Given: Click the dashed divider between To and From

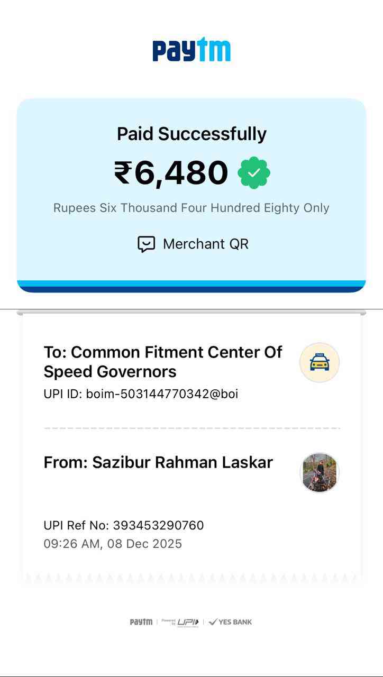Looking at the screenshot, I should click(191, 428).
